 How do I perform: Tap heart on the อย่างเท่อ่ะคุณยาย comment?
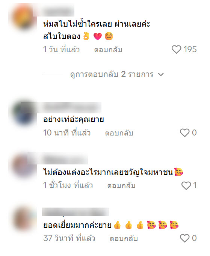tap(185, 133)
